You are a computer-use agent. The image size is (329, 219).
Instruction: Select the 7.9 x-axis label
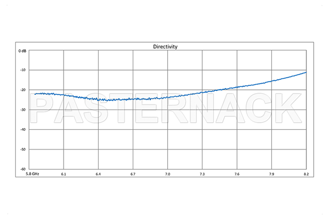click(271, 174)
